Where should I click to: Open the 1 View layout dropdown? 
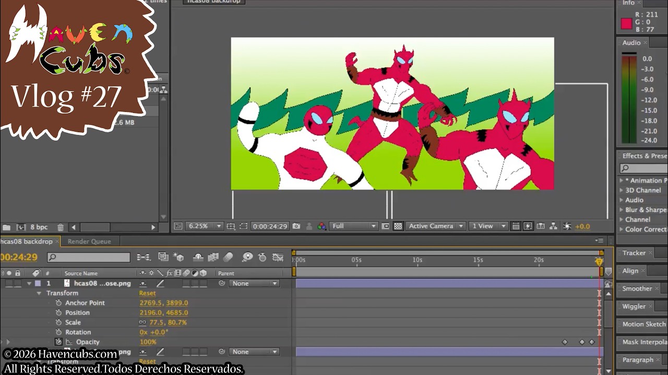tap(488, 226)
